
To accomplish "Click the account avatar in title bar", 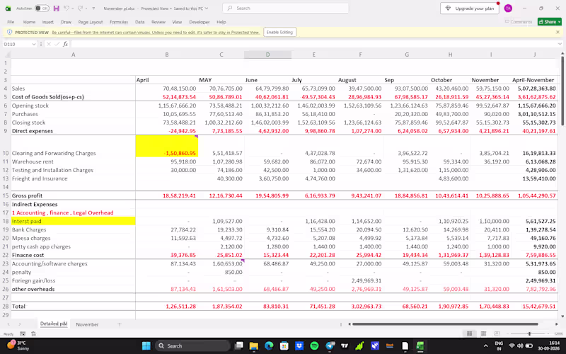I will click(508, 8).
